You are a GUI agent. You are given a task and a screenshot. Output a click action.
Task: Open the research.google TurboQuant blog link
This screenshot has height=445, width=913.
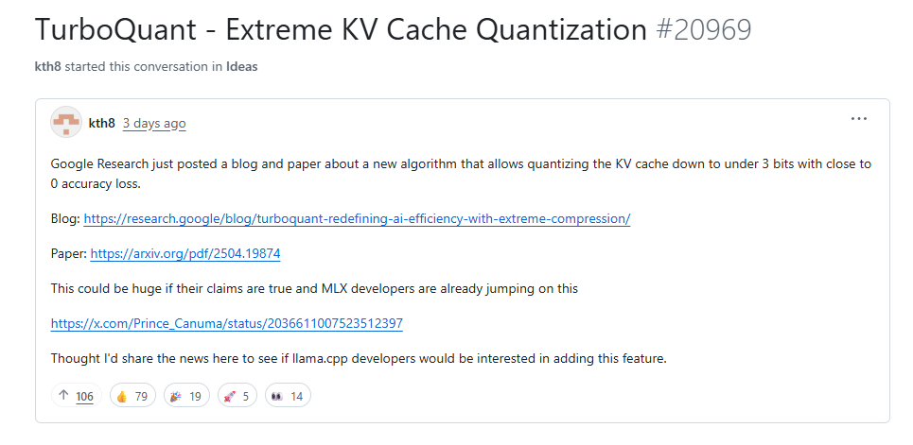coord(357,218)
